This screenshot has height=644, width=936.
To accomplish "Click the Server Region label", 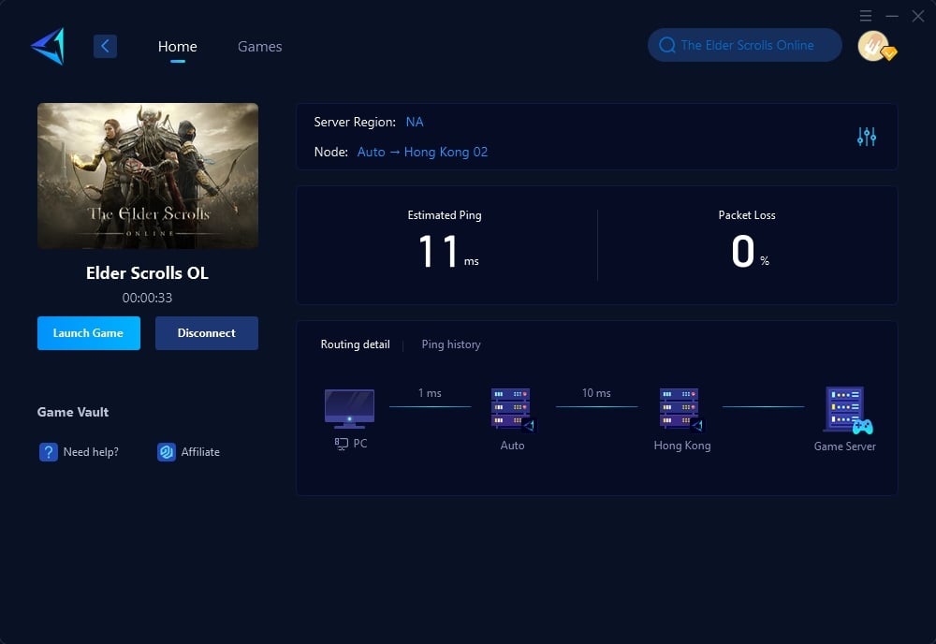I will pyautogui.click(x=355, y=122).
